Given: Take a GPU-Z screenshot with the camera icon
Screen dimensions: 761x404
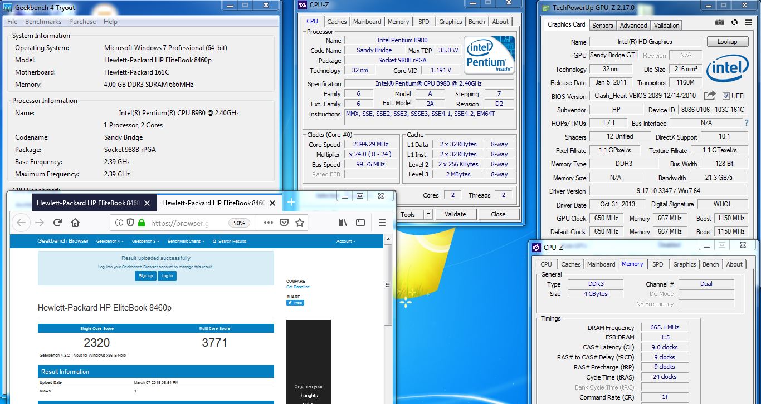Looking at the screenshot, I should tap(720, 22).
